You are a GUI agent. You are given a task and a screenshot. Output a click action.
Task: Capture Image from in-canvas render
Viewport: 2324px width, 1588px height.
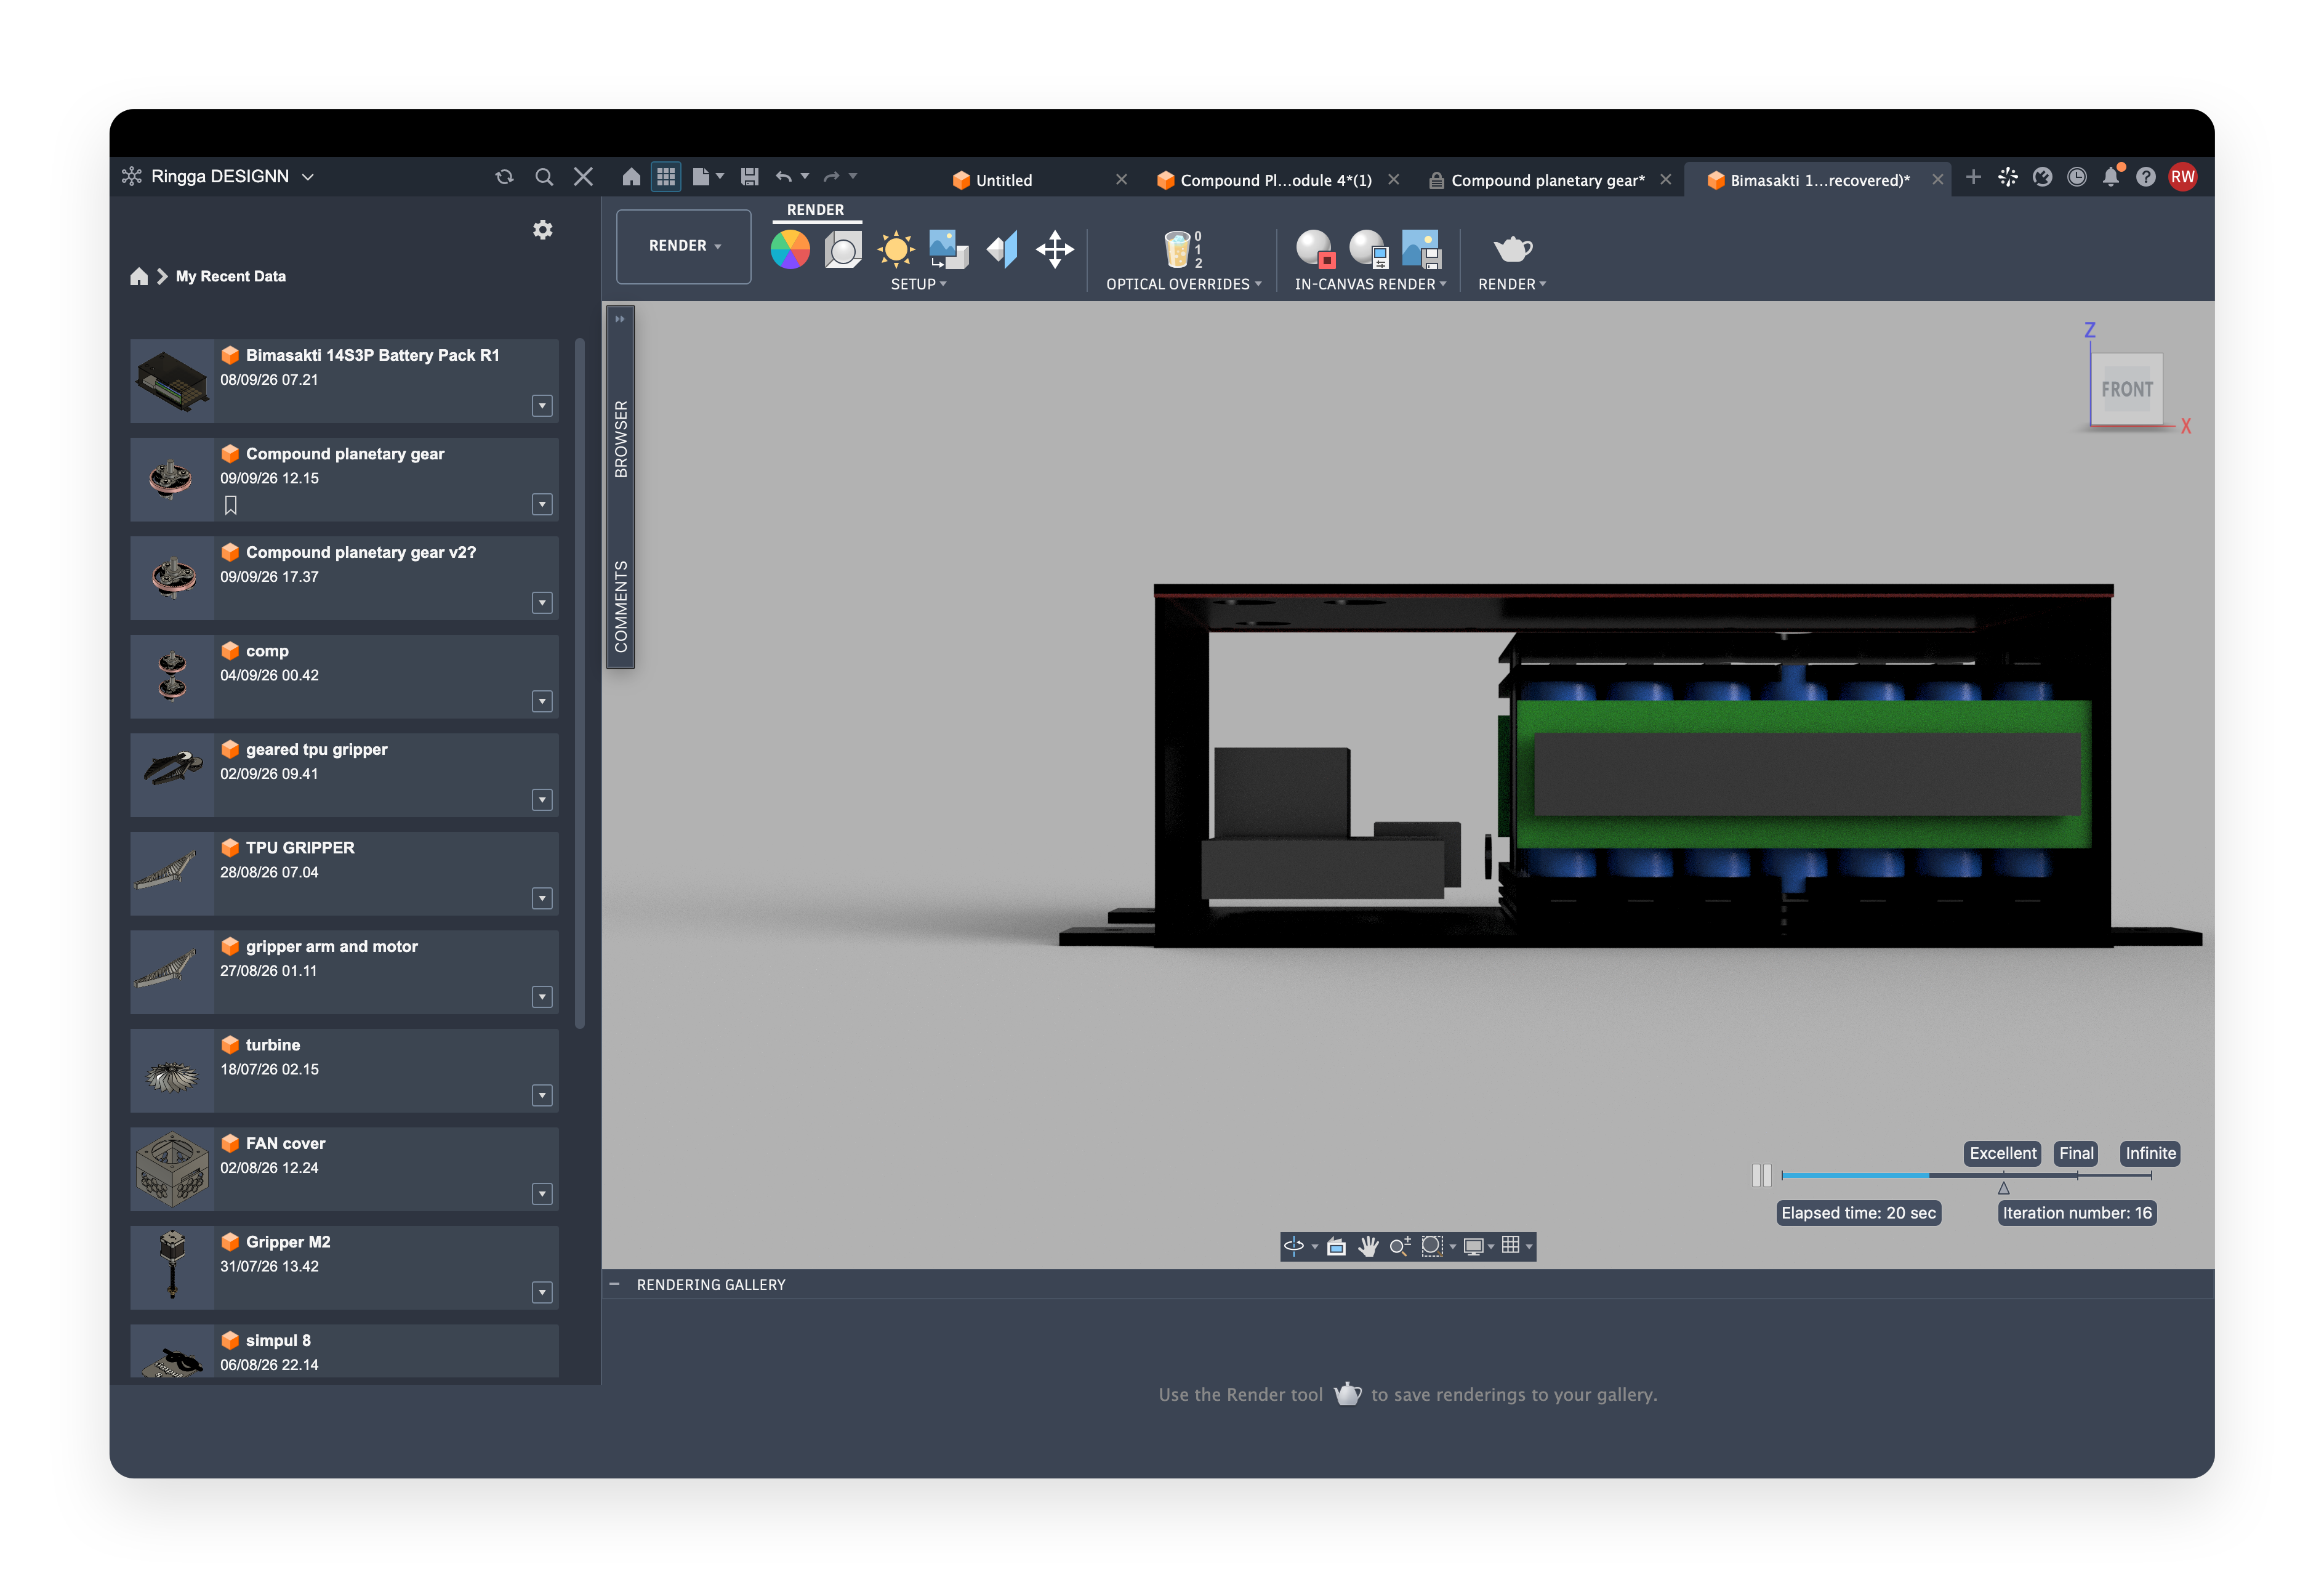click(1421, 249)
